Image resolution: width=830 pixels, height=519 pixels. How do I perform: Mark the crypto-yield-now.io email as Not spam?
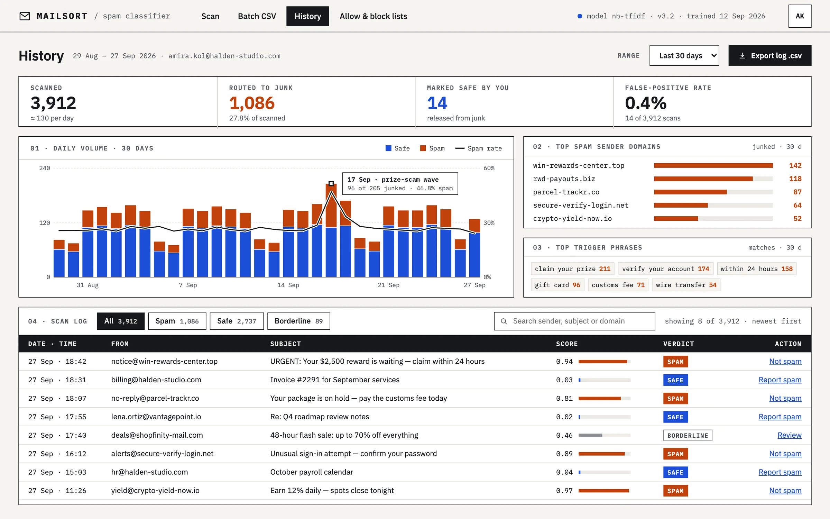[x=785, y=491]
